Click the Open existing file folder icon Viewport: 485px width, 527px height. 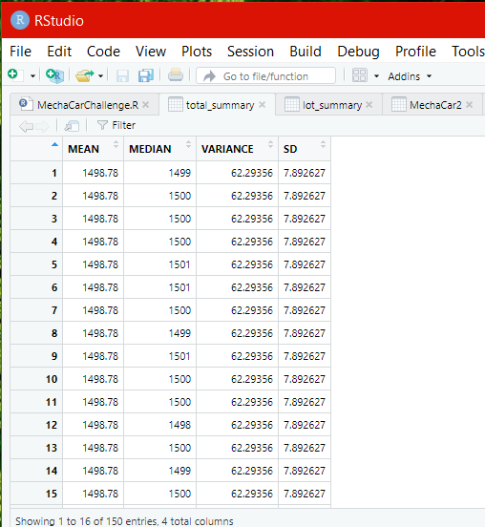[x=84, y=75]
